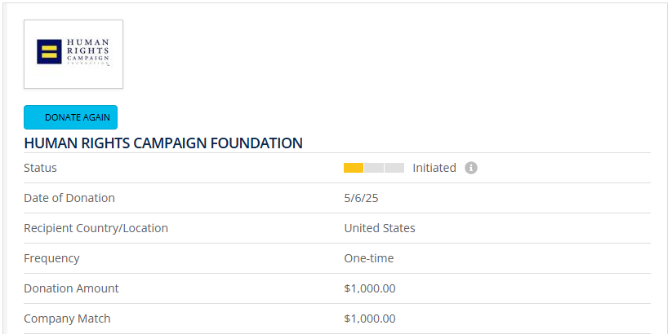The width and height of the screenshot is (672, 334).
Task: Select the One-time frequency value
Action: [x=369, y=258]
